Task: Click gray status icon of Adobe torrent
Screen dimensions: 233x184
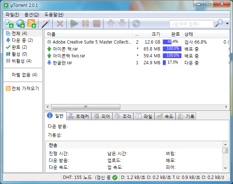Action: pyautogui.click(x=49, y=42)
